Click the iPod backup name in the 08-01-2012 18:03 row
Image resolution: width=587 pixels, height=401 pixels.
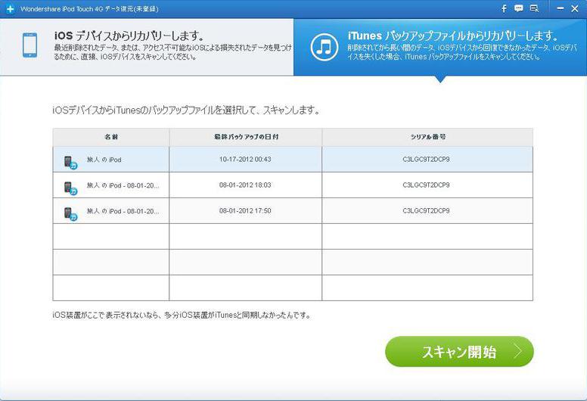pos(123,185)
